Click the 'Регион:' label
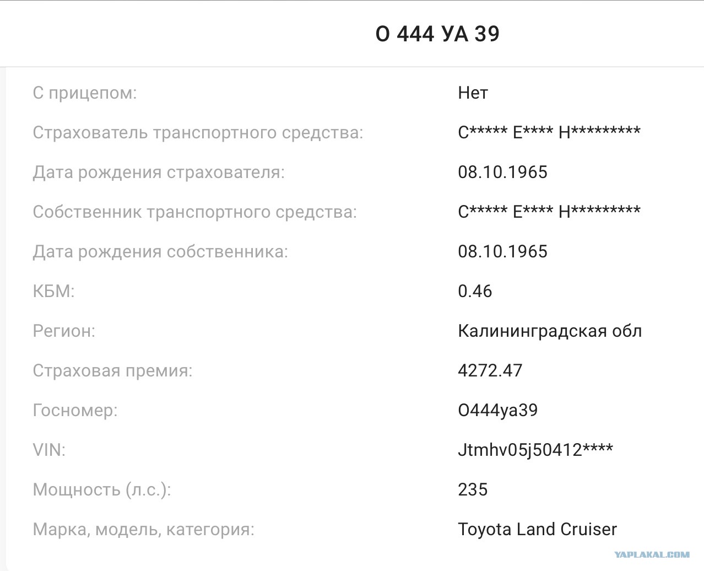The width and height of the screenshot is (704, 571). [64, 331]
